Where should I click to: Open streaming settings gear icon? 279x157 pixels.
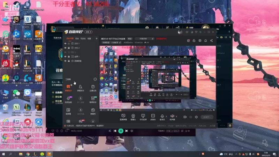196,117
